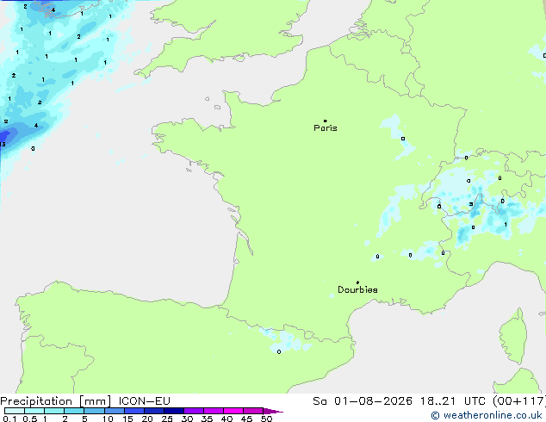546x422 pixels.
Task: Click the Paris city label
Action: point(326,127)
